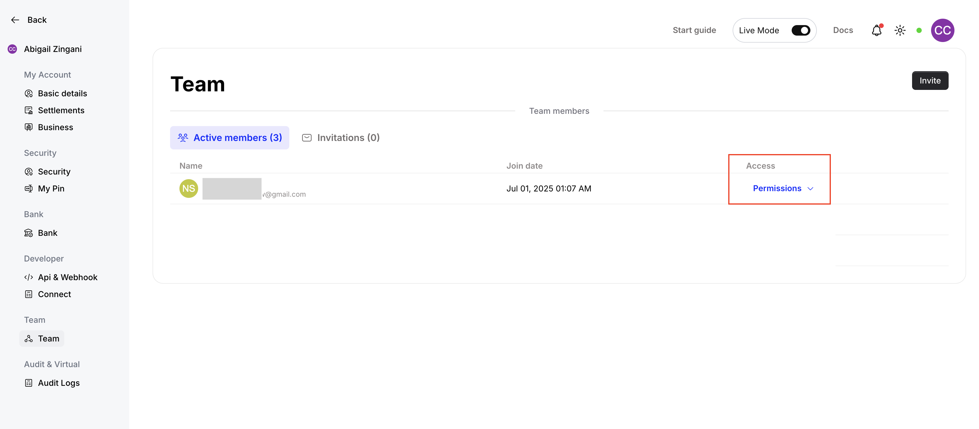Image resolution: width=979 pixels, height=429 pixels.
Task: Open Api & Webhook code icon item
Action: point(29,277)
